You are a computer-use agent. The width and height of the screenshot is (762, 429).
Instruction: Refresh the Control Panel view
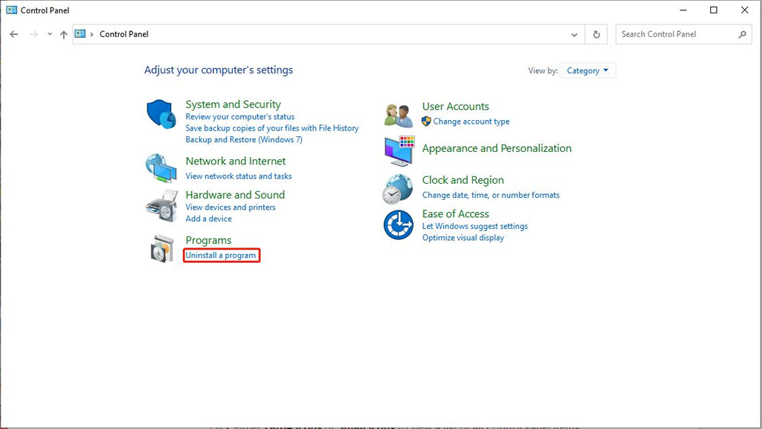(x=596, y=34)
